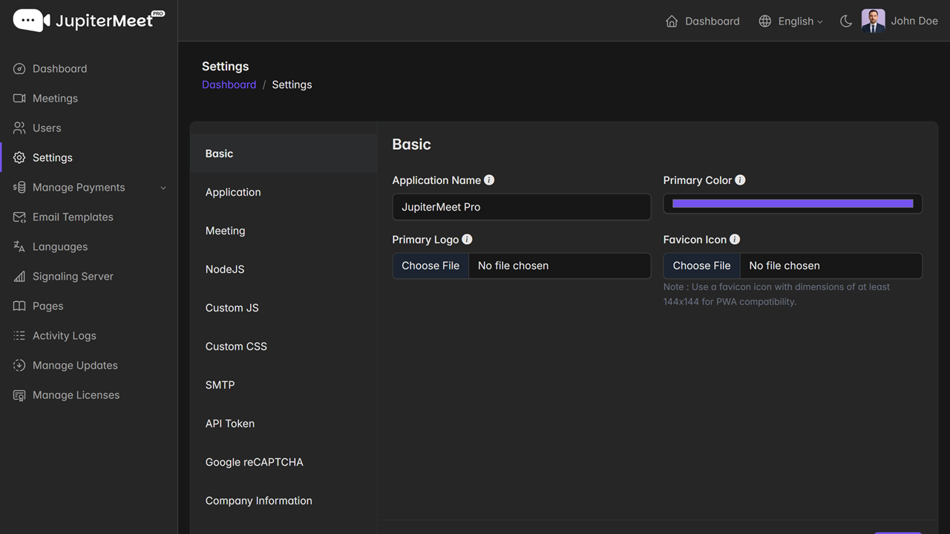Click the Meetings camera icon in sidebar

tap(19, 99)
